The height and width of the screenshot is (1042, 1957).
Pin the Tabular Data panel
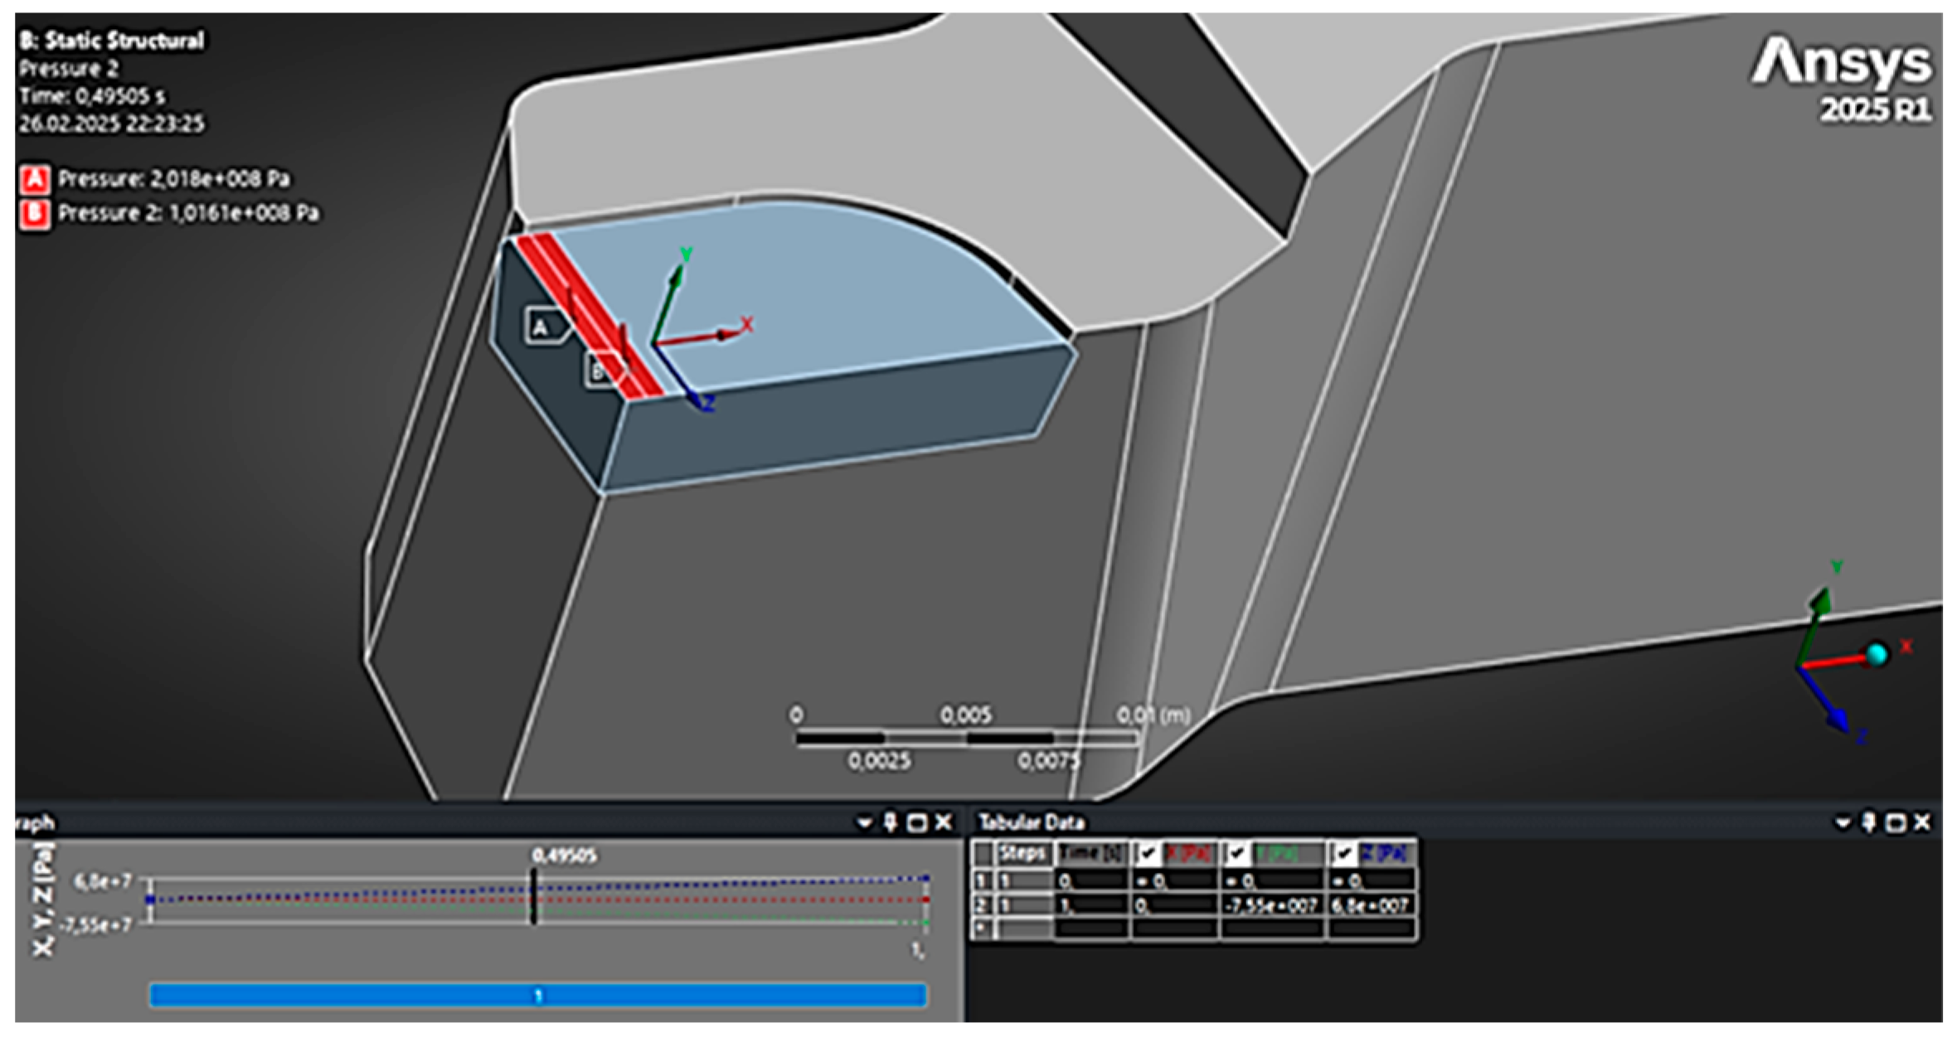click(x=1868, y=822)
